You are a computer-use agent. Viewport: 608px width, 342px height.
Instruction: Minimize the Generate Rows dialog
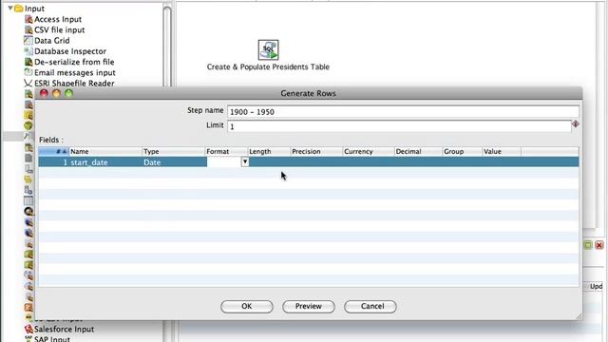pos(57,93)
